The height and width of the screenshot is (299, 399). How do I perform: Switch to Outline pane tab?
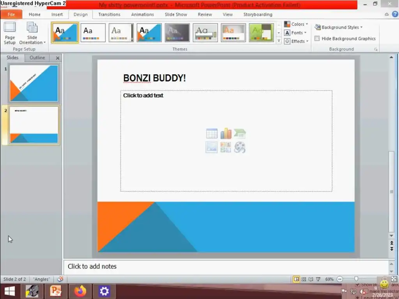tap(37, 58)
